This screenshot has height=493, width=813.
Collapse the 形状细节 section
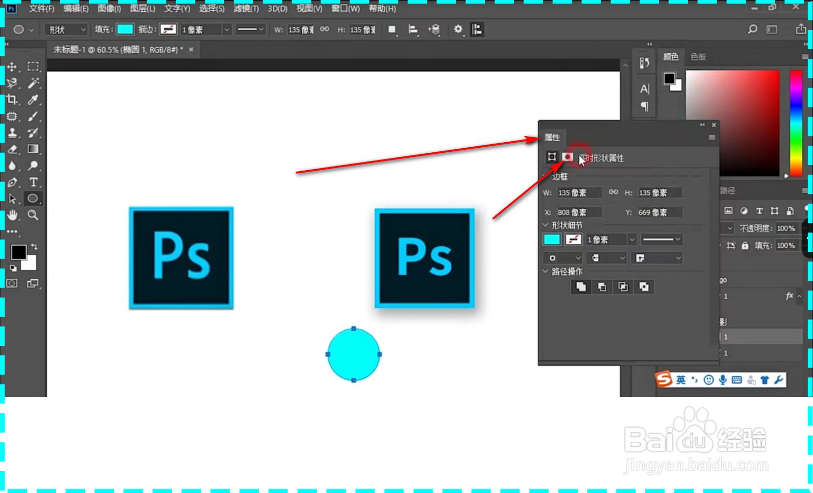pos(546,224)
